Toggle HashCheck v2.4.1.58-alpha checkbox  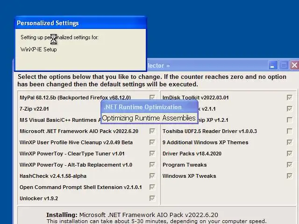click(x=152, y=176)
